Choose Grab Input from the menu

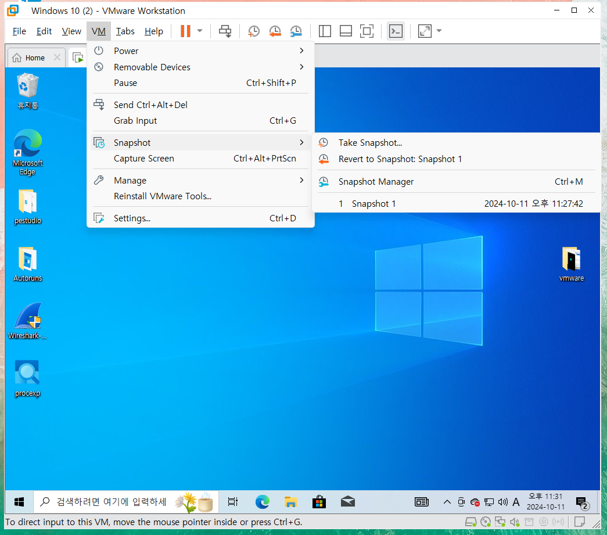click(200, 121)
